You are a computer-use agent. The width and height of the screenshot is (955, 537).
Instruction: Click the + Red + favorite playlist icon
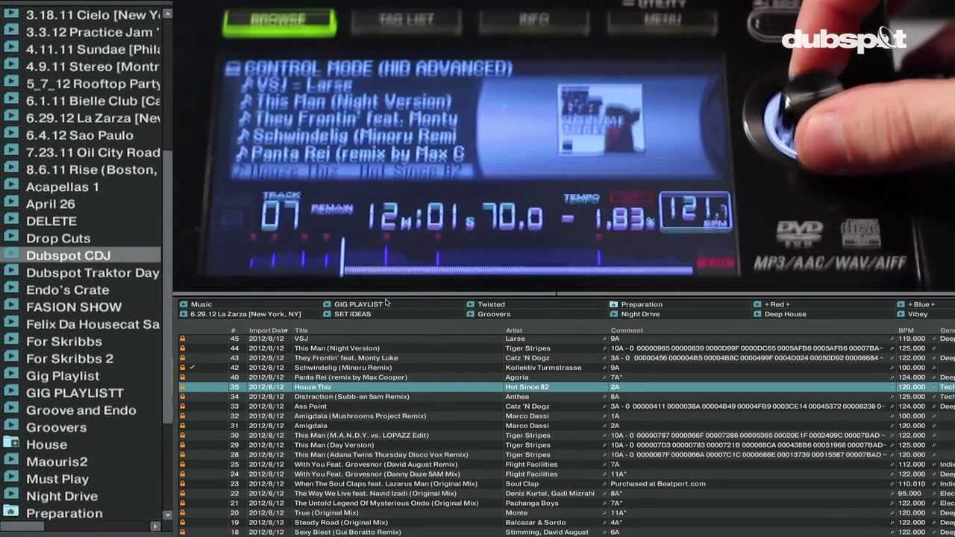click(757, 304)
